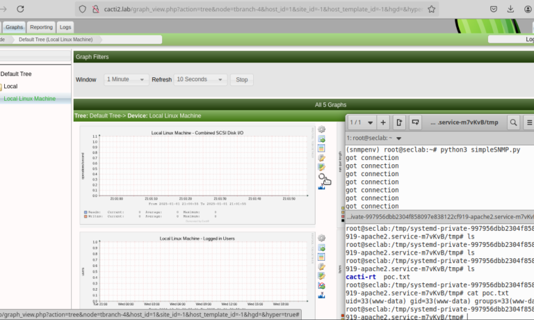Open terminal search magnifier icon
534x320 pixels.
(513, 122)
